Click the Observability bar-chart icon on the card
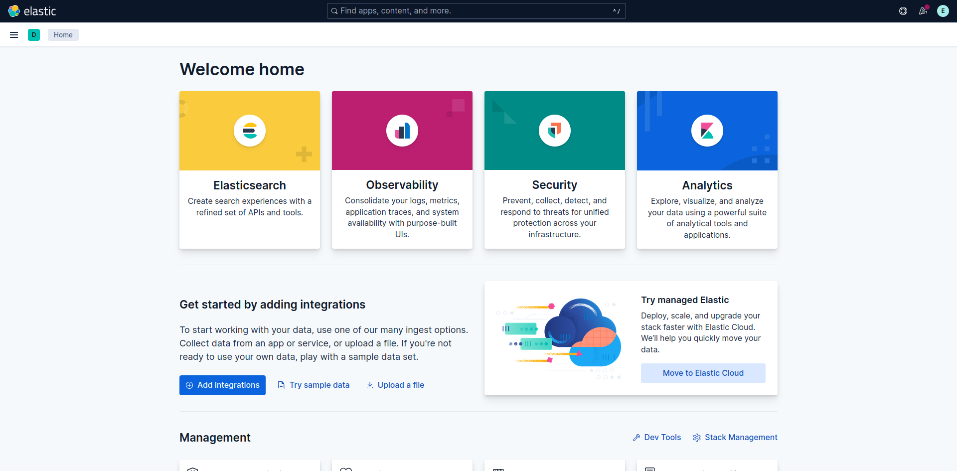957x471 pixels. (402, 131)
